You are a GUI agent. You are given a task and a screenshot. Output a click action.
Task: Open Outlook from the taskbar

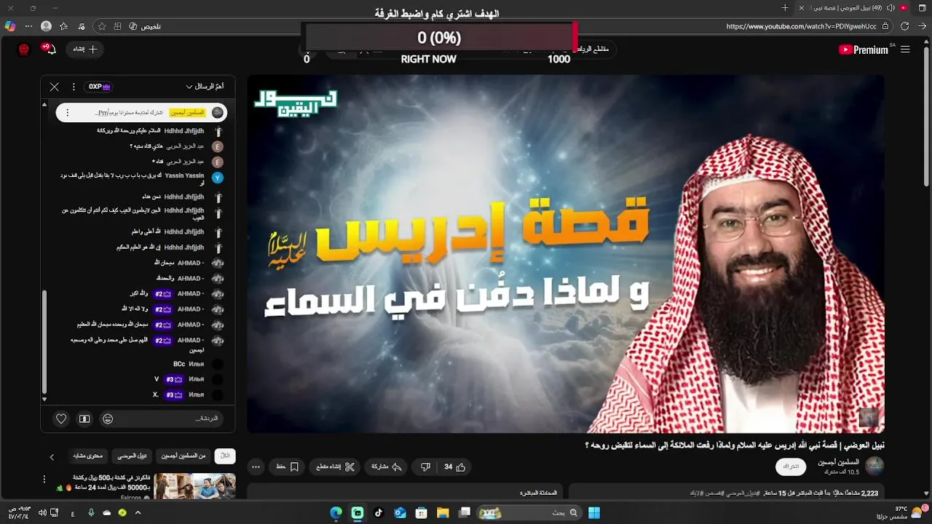pyautogui.click(x=400, y=513)
